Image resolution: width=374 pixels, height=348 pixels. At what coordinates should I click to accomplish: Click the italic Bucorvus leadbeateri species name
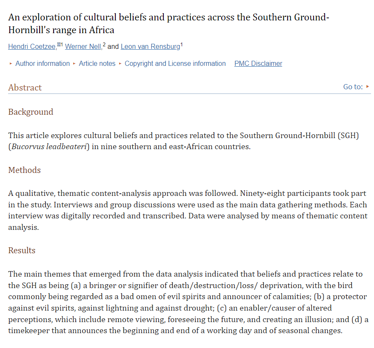49,147
